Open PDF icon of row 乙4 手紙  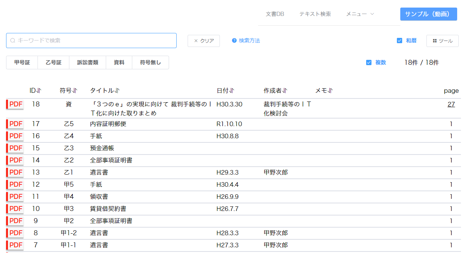point(15,136)
